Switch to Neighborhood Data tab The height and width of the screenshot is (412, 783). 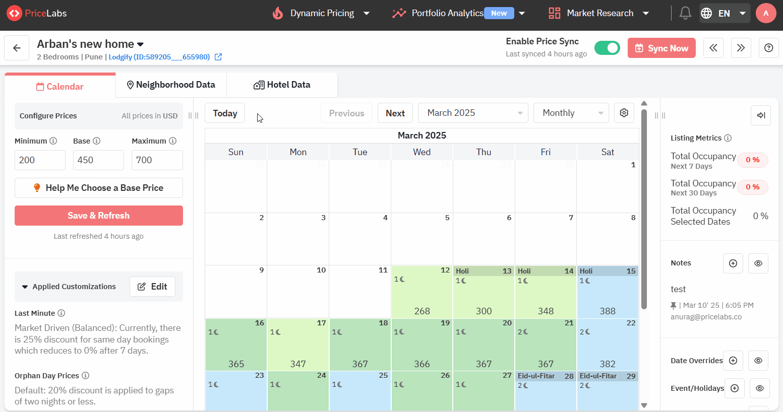[x=171, y=85]
